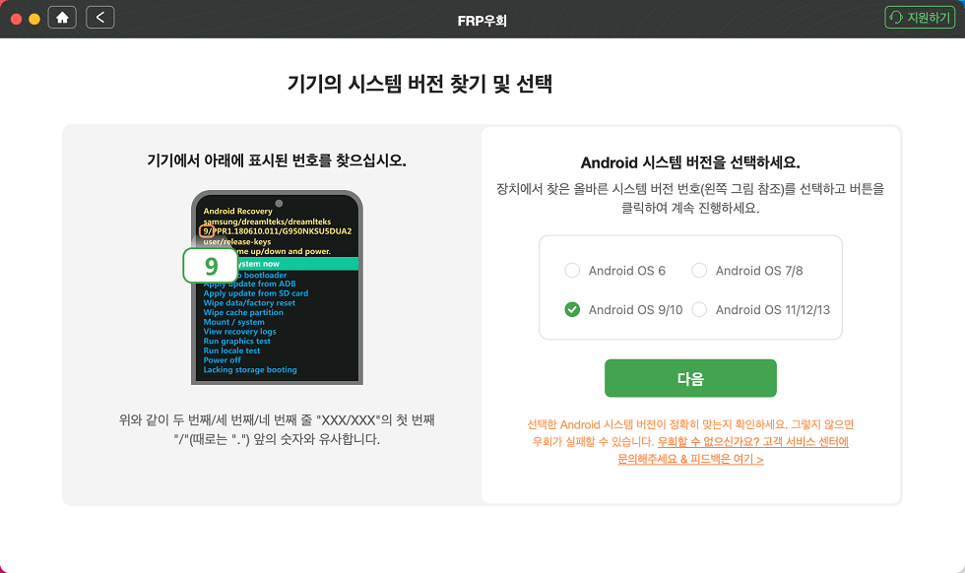The width and height of the screenshot is (965, 573).
Task: Open support via 지원하기 button
Action: [920, 18]
